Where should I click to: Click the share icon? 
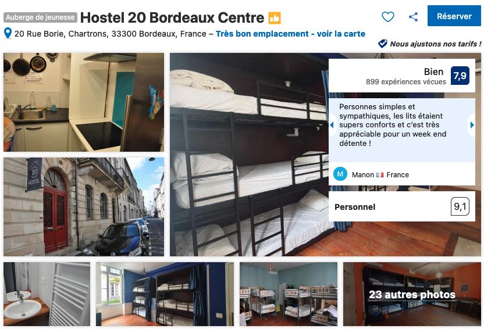(413, 17)
